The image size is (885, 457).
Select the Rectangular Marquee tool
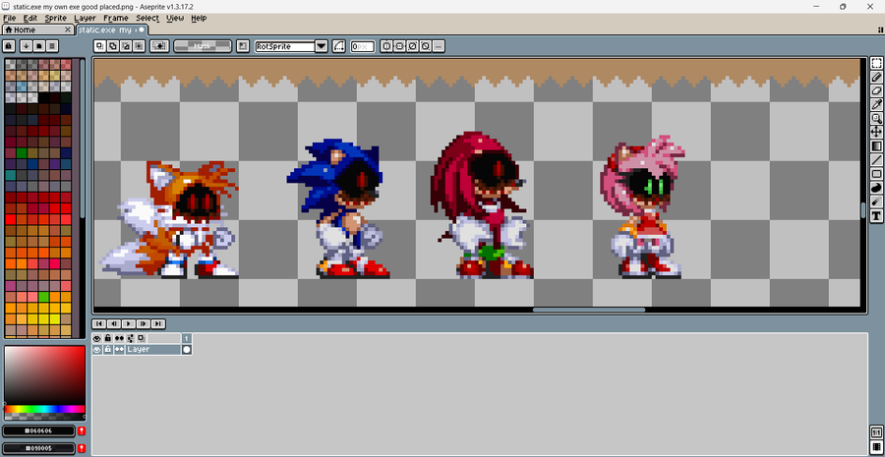click(x=876, y=63)
